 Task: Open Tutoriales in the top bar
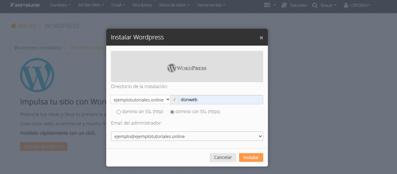[298, 5]
